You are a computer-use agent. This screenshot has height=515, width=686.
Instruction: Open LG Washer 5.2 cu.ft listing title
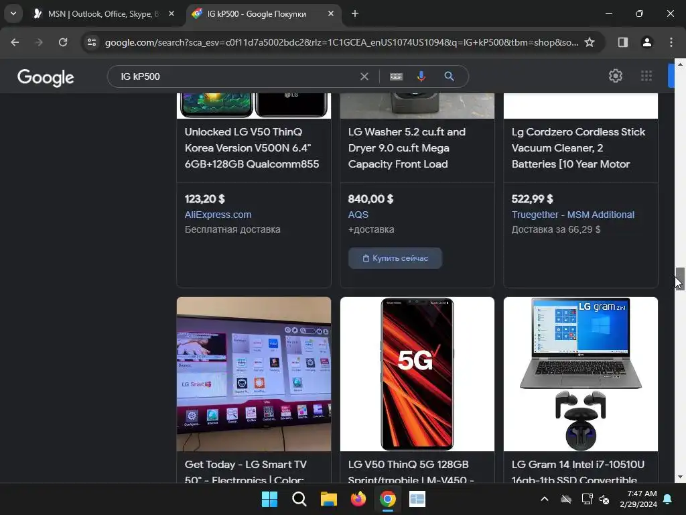coord(407,148)
